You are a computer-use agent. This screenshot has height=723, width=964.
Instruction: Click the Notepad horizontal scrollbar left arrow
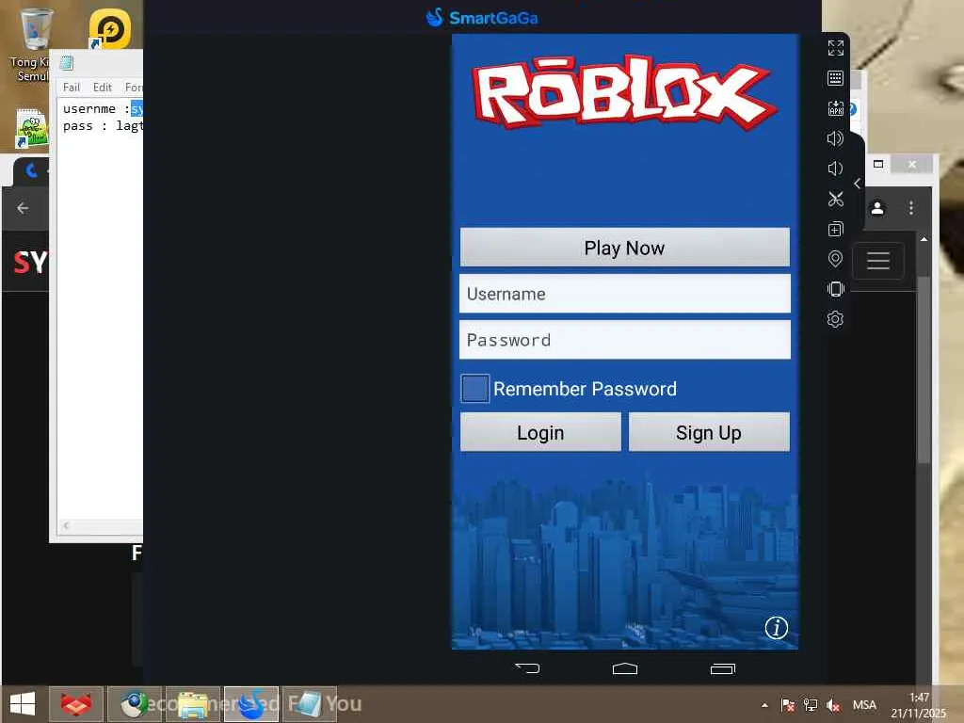click(66, 525)
